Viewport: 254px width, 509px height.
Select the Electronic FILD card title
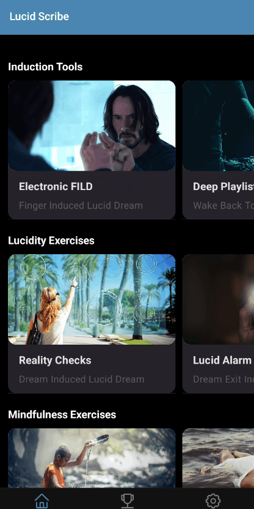pyautogui.click(x=56, y=186)
